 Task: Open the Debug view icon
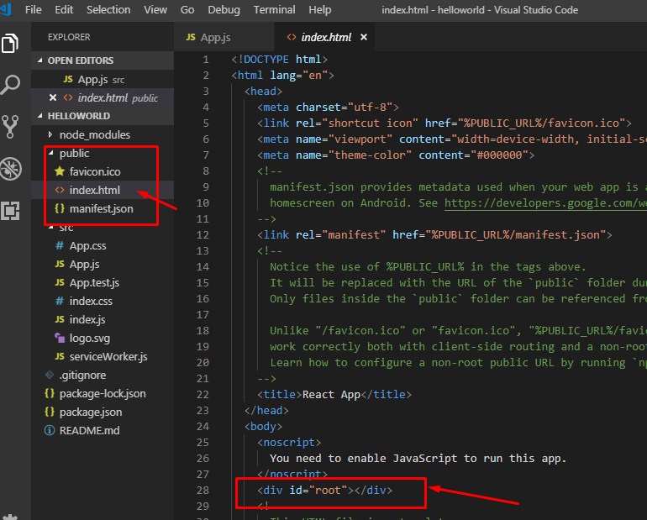tap(11, 167)
